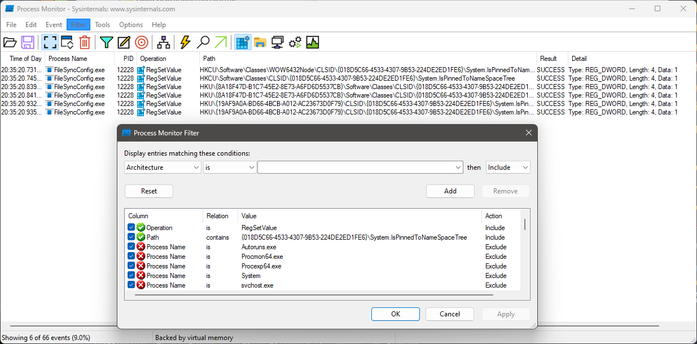This screenshot has width=697, height=344.
Task: Select the event row at 20:35:20.731
Action: [348, 70]
